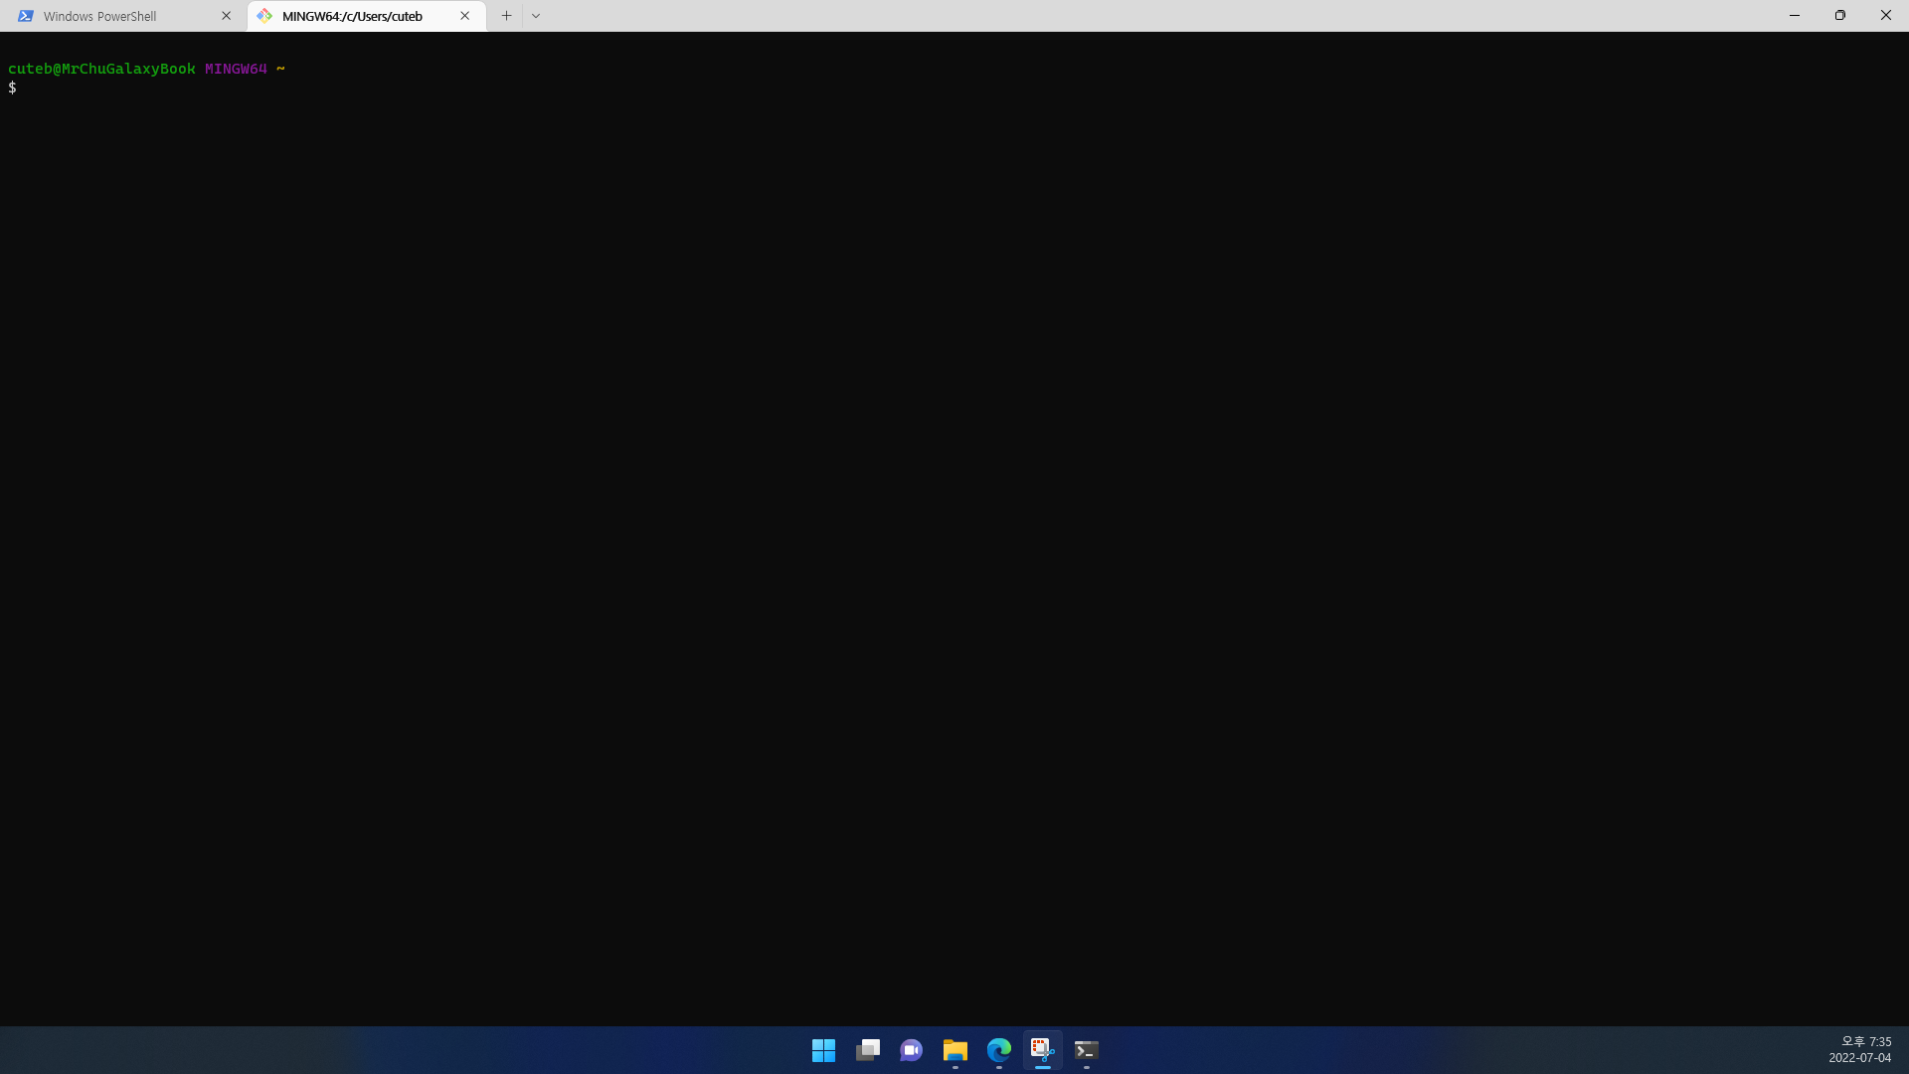This screenshot has width=1909, height=1074.
Task: Open Microsoft Edge from the taskbar
Action: pyautogui.click(x=999, y=1050)
